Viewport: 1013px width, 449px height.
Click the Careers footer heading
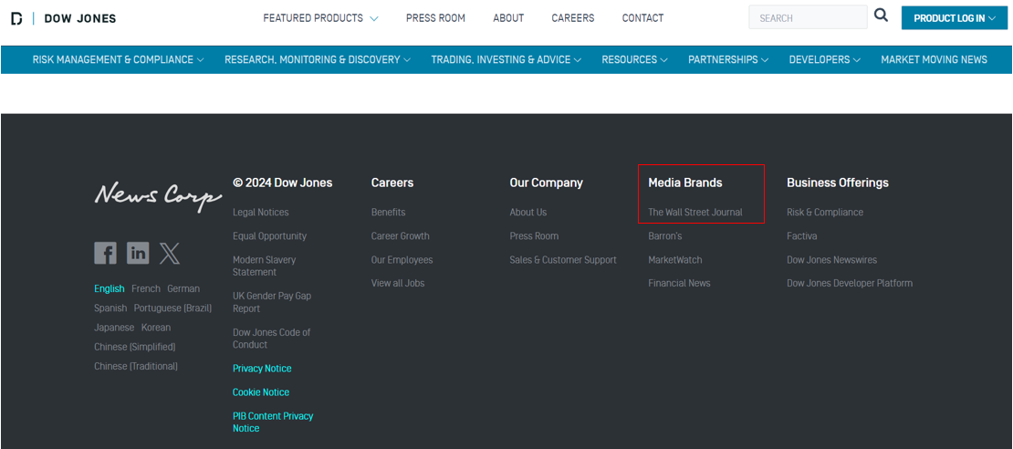[392, 183]
